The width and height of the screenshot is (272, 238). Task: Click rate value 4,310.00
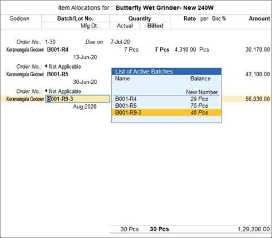coord(185,50)
